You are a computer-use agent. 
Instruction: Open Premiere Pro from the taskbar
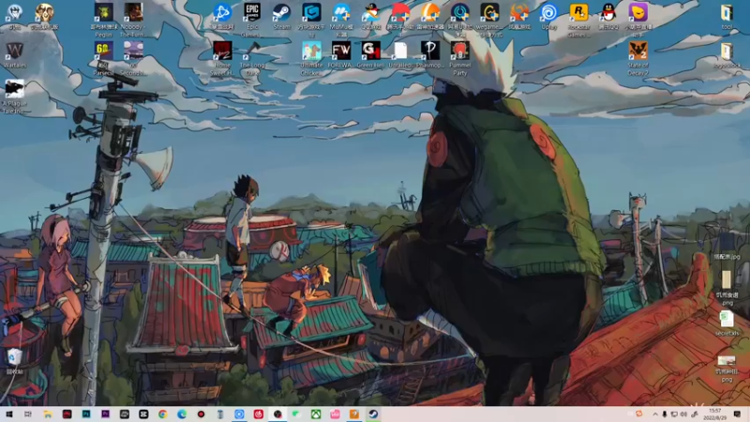coord(105,414)
